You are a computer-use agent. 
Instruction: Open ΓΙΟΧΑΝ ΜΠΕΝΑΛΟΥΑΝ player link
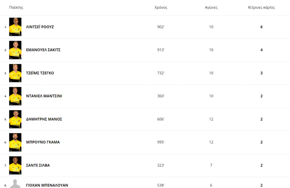[47, 185]
